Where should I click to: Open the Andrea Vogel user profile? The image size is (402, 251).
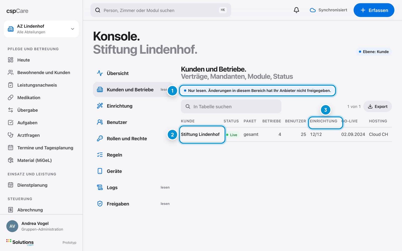(x=41, y=226)
